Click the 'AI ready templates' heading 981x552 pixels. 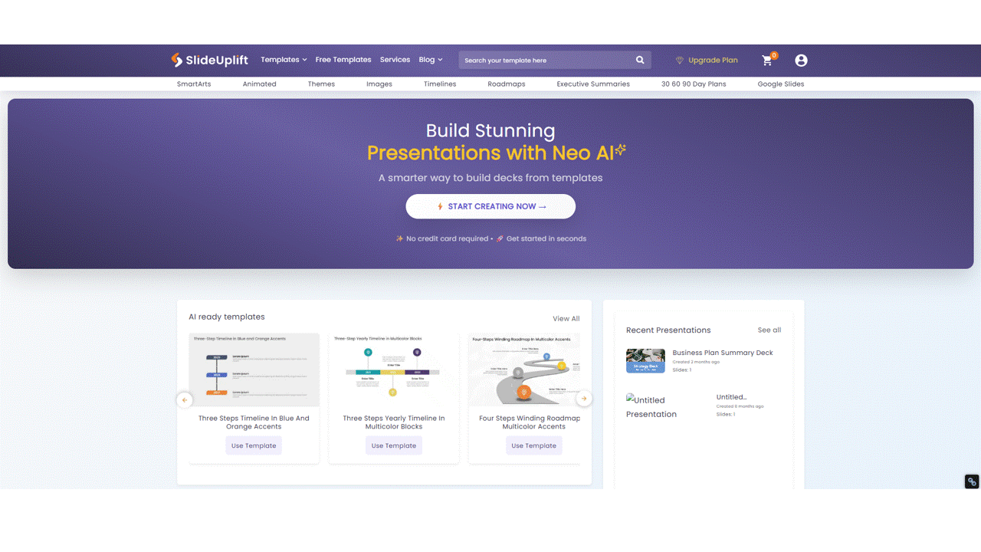click(x=227, y=317)
